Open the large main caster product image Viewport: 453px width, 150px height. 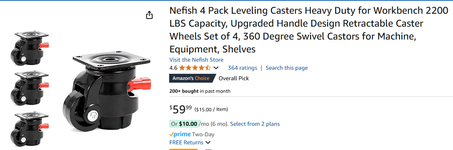tap(107, 92)
